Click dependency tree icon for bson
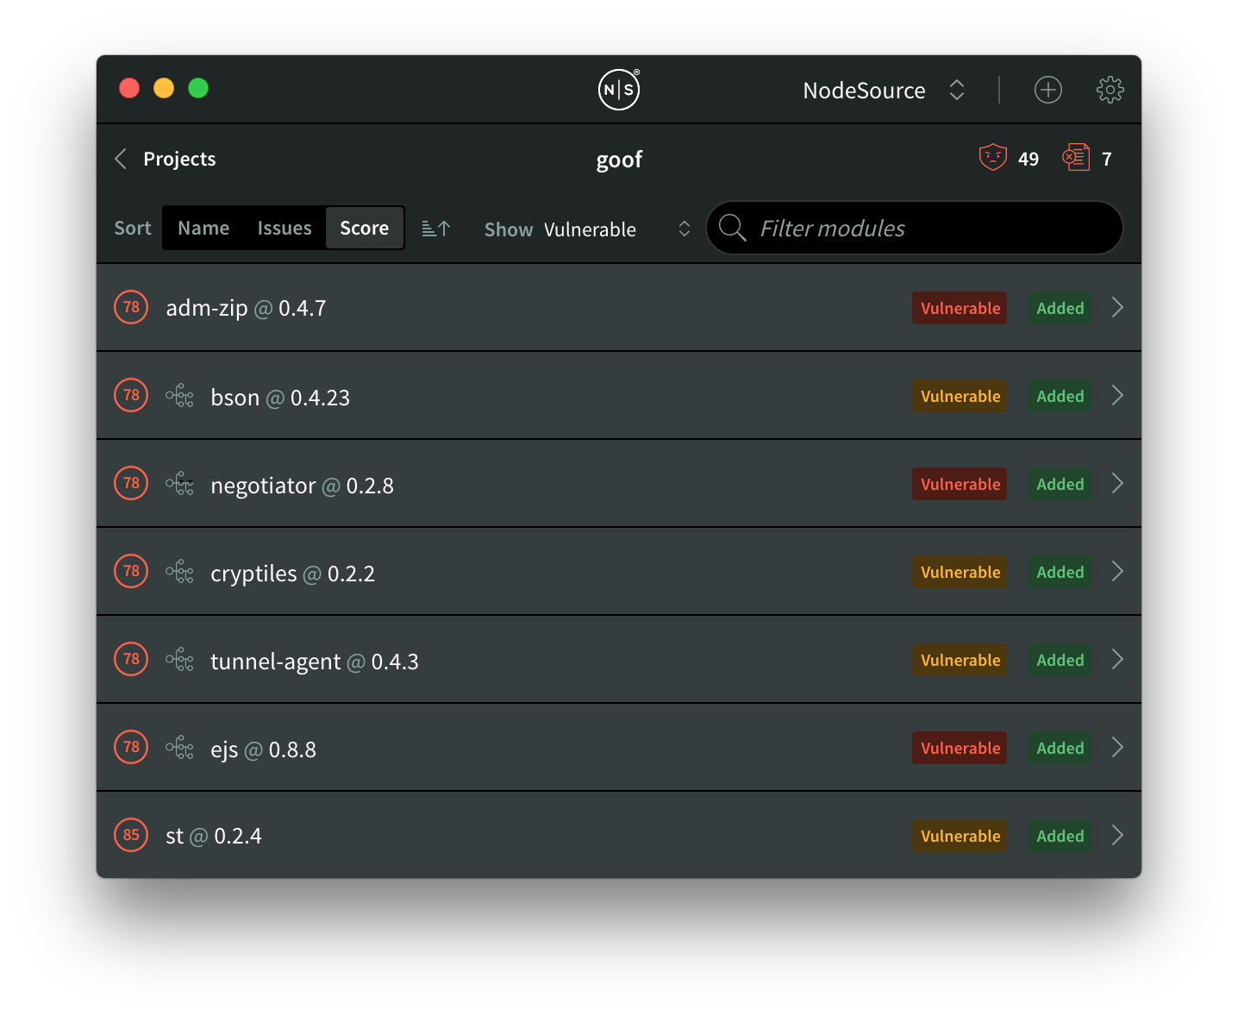The width and height of the screenshot is (1238, 1016). tap(179, 396)
